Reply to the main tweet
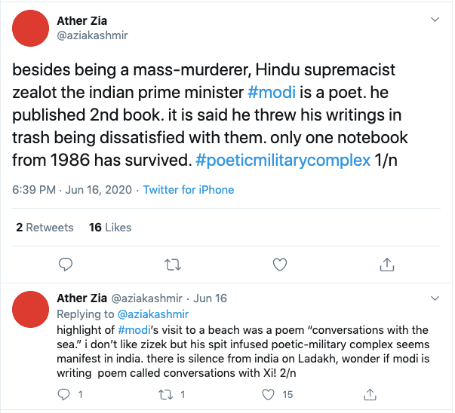Image resolution: width=455 pixels, height=413 pixels. (66, 264)
